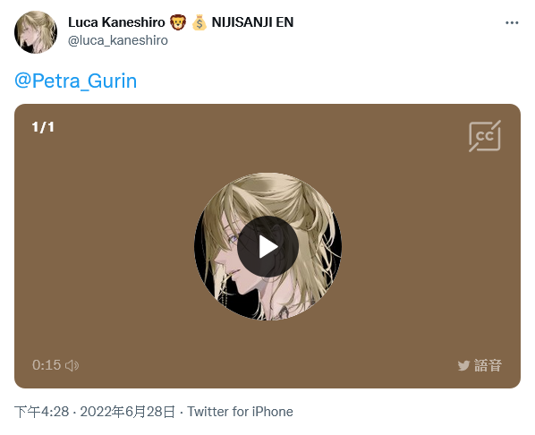Click the 0:15 duration label
The image size is (535, 435).
47,365
